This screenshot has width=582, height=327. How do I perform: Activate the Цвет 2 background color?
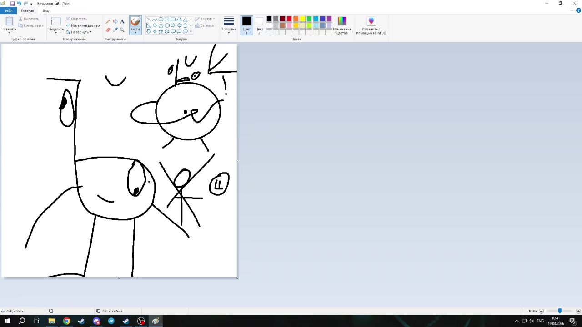click(259, 25)
